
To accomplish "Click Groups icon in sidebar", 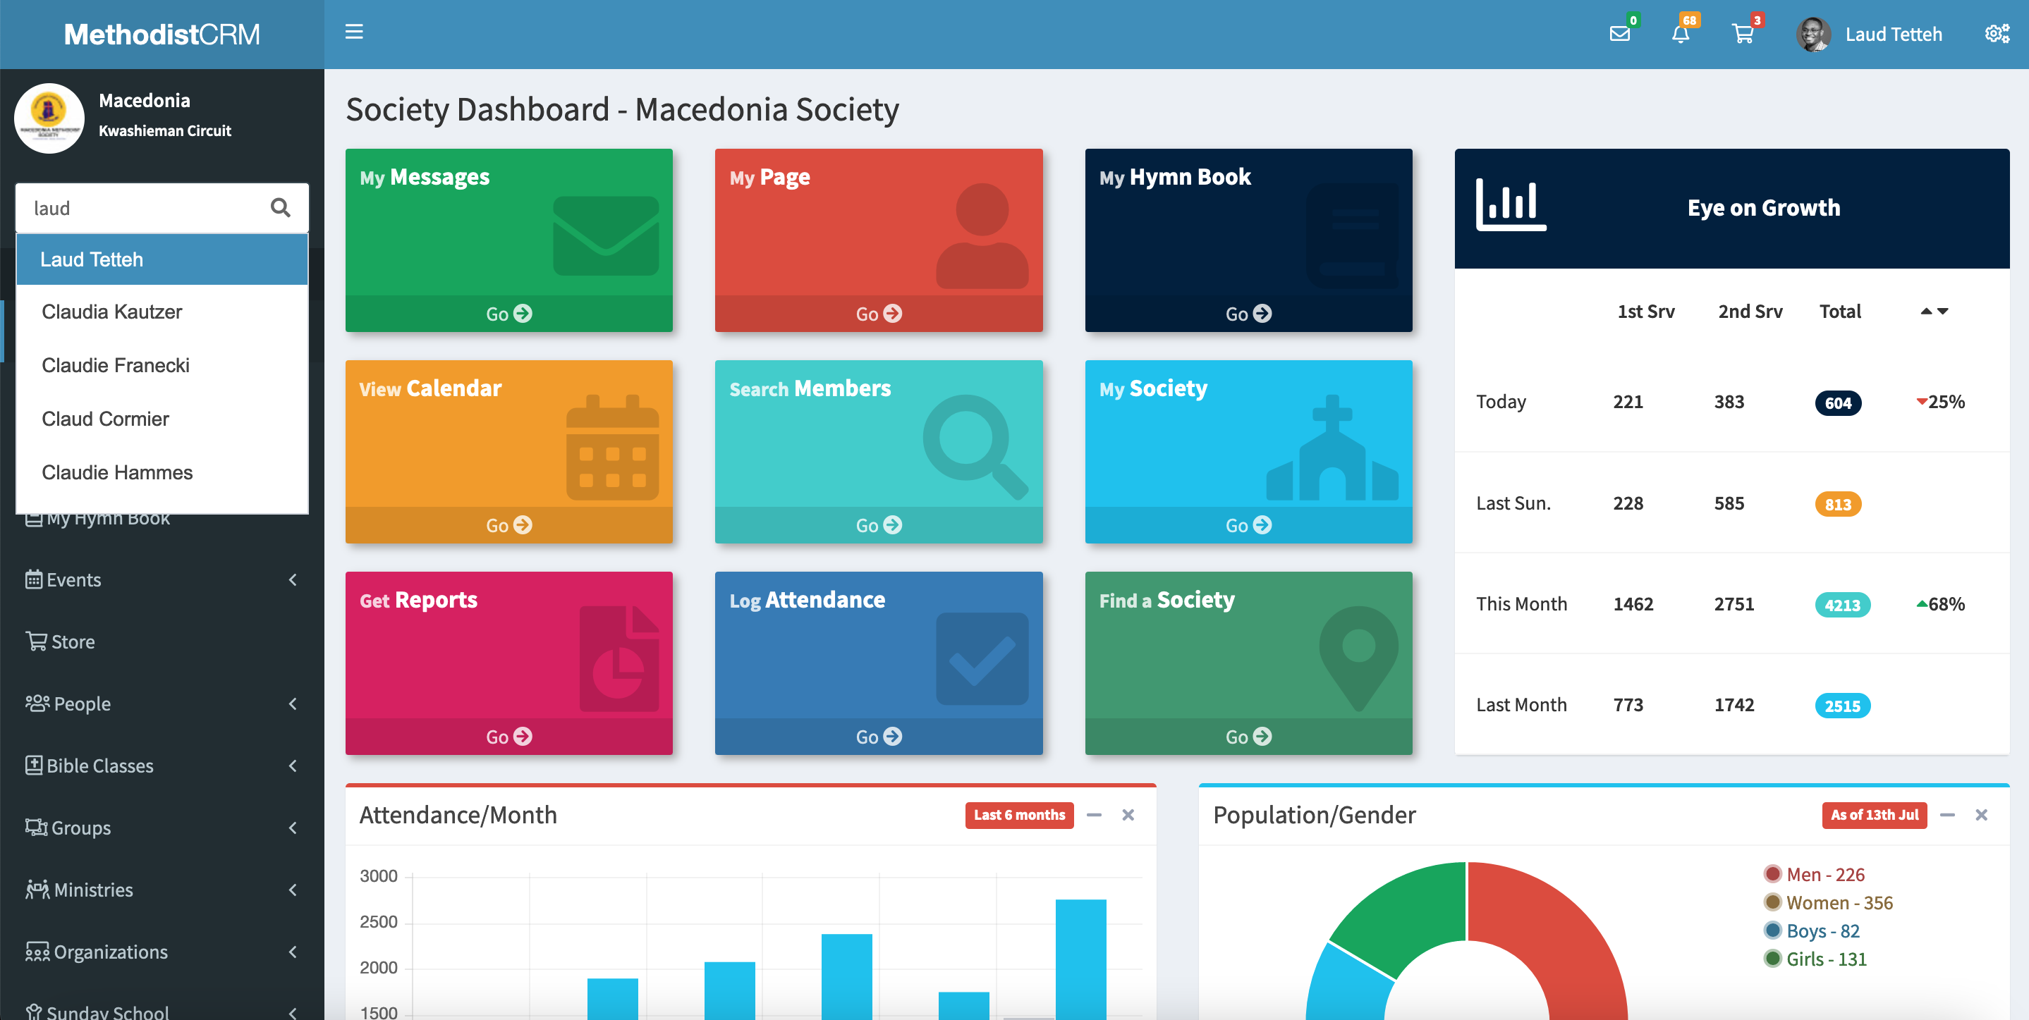I will 36,827.
